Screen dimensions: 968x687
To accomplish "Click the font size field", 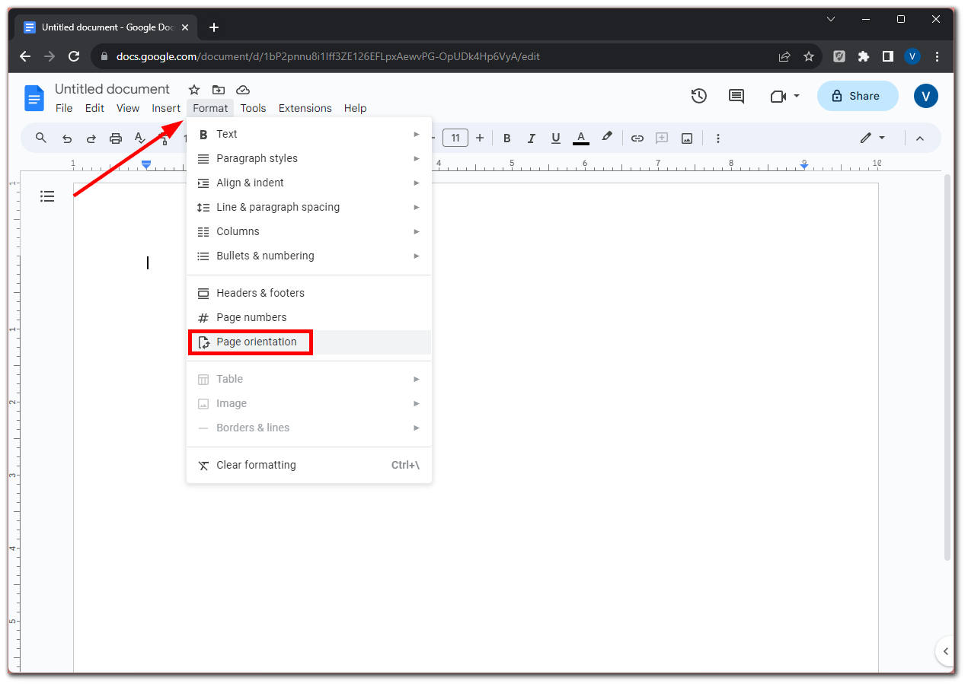I will [x=455, y=138].
